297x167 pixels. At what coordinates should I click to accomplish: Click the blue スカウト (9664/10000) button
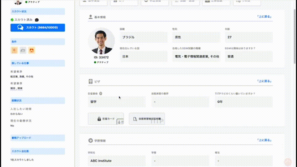38,28
